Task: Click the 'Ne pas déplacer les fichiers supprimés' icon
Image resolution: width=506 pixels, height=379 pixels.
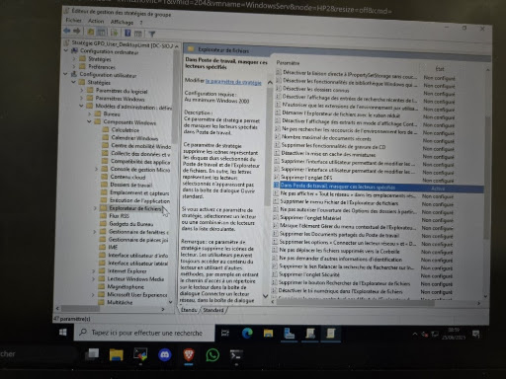Action: (275, 250)
